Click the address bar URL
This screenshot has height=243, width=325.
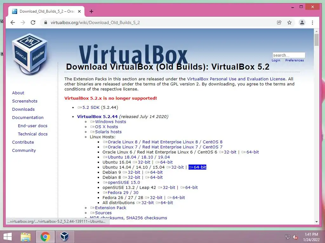click(95, 22)
